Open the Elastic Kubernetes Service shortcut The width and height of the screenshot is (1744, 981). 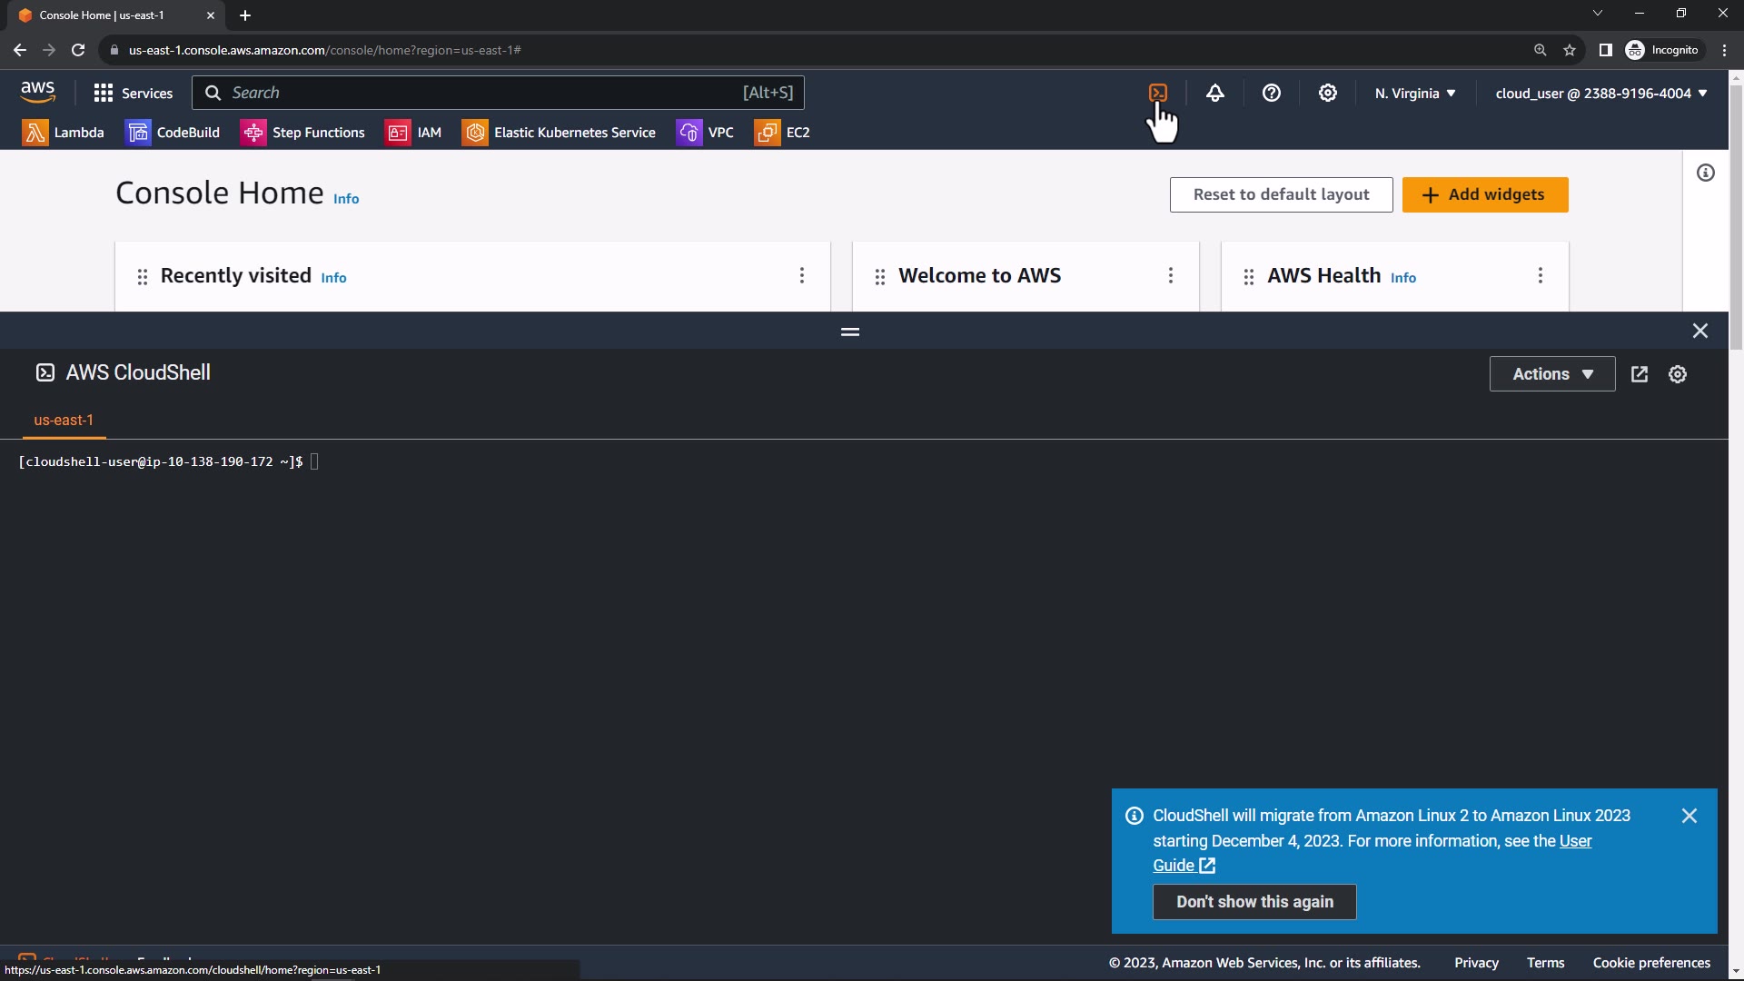click(x=559, y=133)
